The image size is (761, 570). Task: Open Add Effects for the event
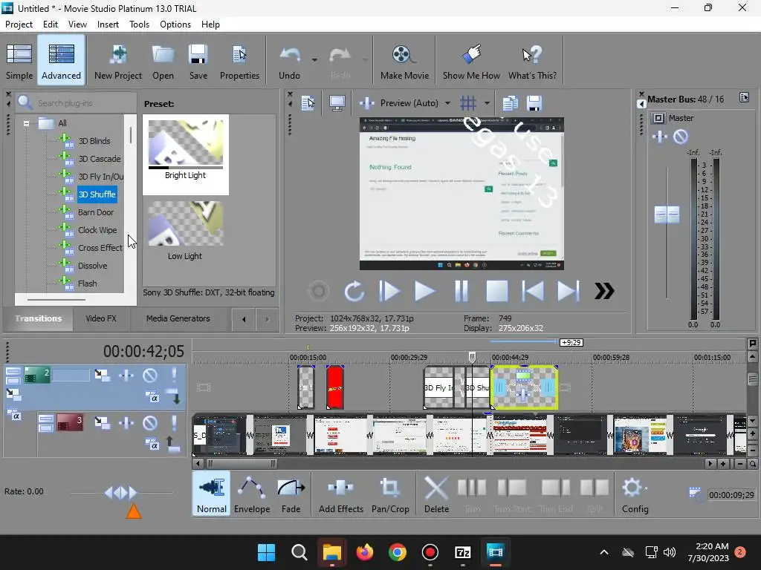point(340,495)
